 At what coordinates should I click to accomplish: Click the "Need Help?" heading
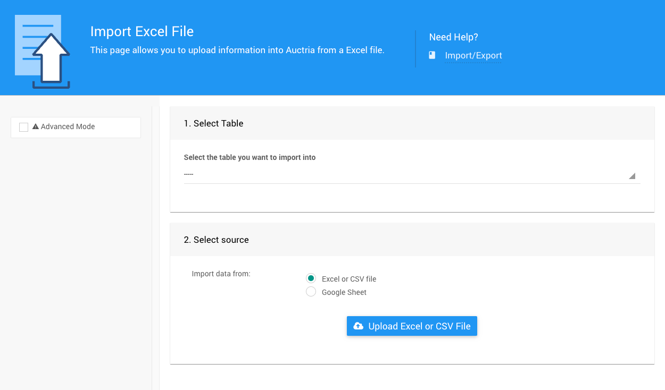pos(453,37)
